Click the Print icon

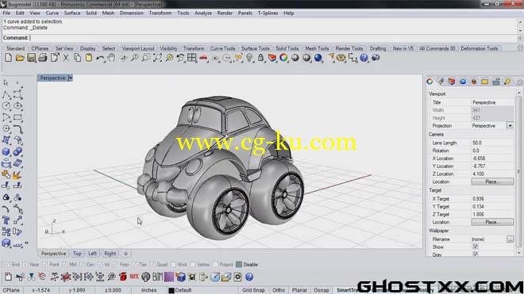click(43, 58)
